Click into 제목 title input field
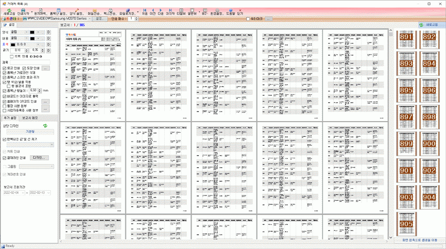 30,62
